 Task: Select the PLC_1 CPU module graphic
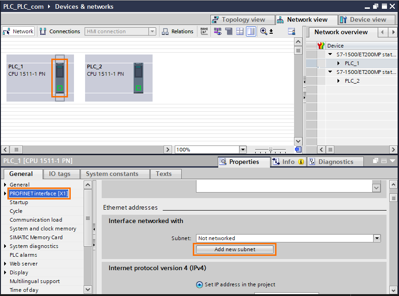coord(60,78)
